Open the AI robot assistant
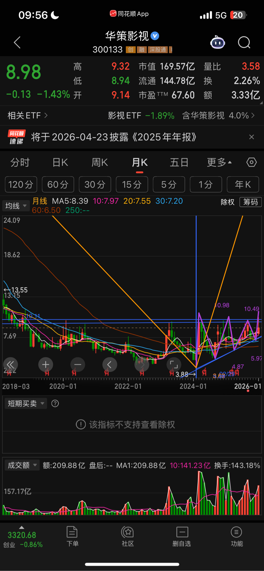Viewport: 264px width, 571px height. pyautogui.click(x=218, y=43)
